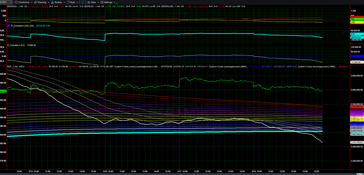The height and width of the screenshot is (175, 364).
Task: Click the 2,600,000.00 right axis label
Action: coord(357,90)
